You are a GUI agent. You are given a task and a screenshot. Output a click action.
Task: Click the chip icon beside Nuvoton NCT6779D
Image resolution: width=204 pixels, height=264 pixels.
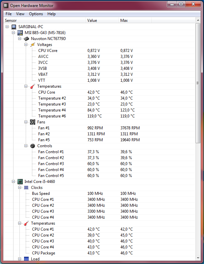26,39
